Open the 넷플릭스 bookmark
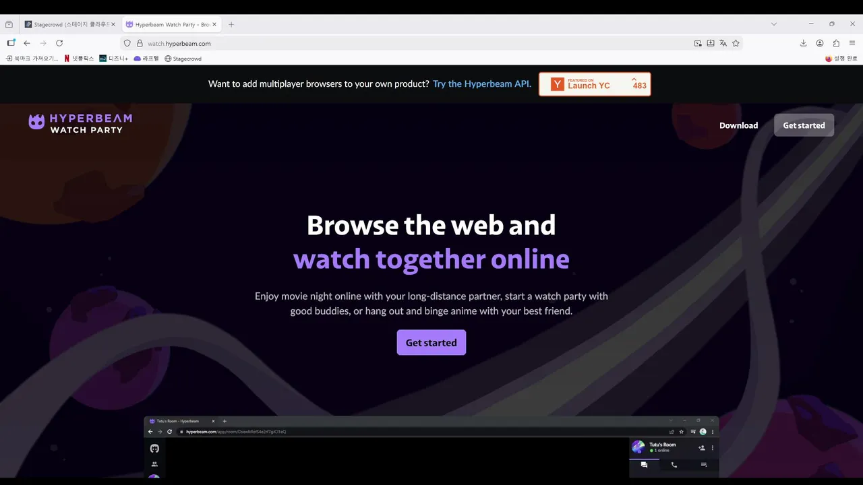 pyautogui.click(x=79, y=59)
